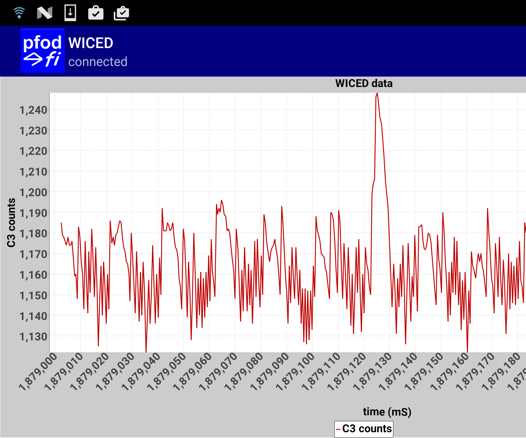The width and height of the screenshot is (526, 438).
Task: Click the tallest spike peak above 1,240
Action: (377, 94)
